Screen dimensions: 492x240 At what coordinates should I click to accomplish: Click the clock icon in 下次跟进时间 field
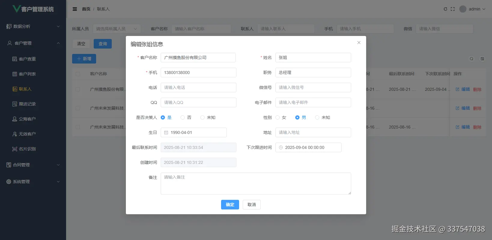pyautogui.click(x=281, y=147)
